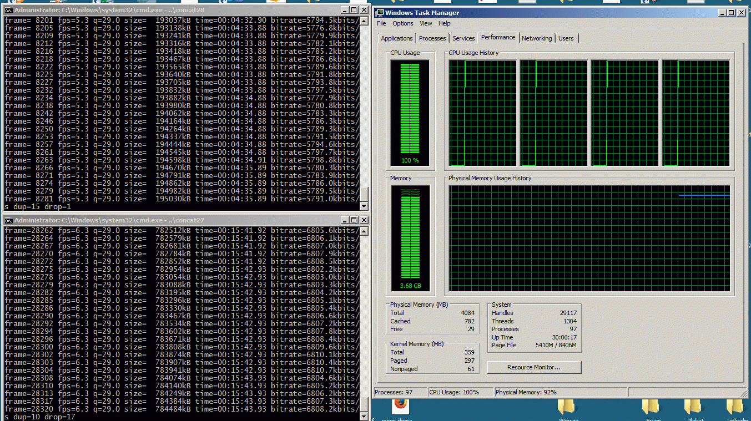Select the Linkedin folder icon on the desktop
The height and width of the screenshot is (421, 751).
point(735,407)
